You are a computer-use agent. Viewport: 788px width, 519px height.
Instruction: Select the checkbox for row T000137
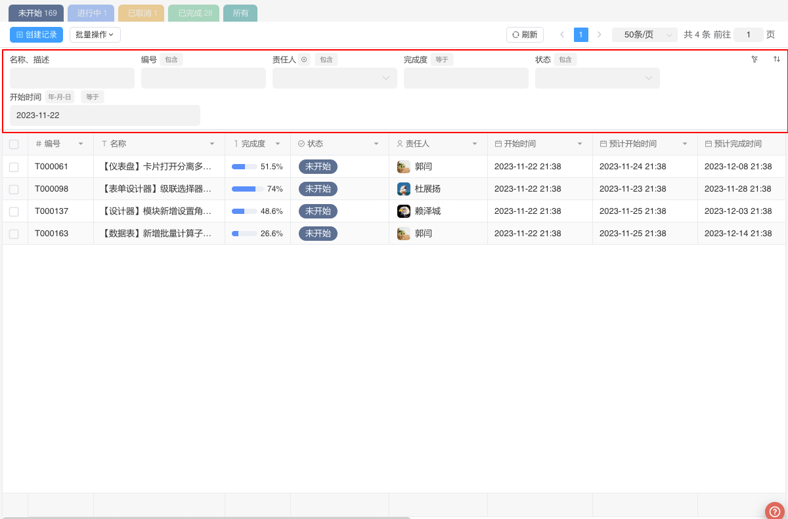click(14, 211)
